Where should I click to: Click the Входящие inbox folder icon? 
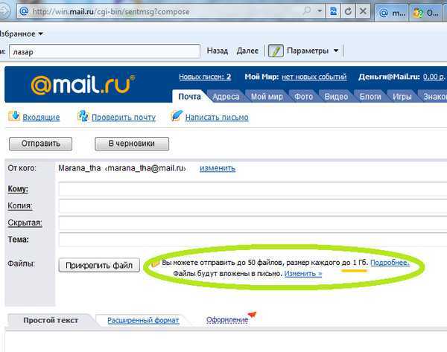pyautogui.click(x=14, y=116)
